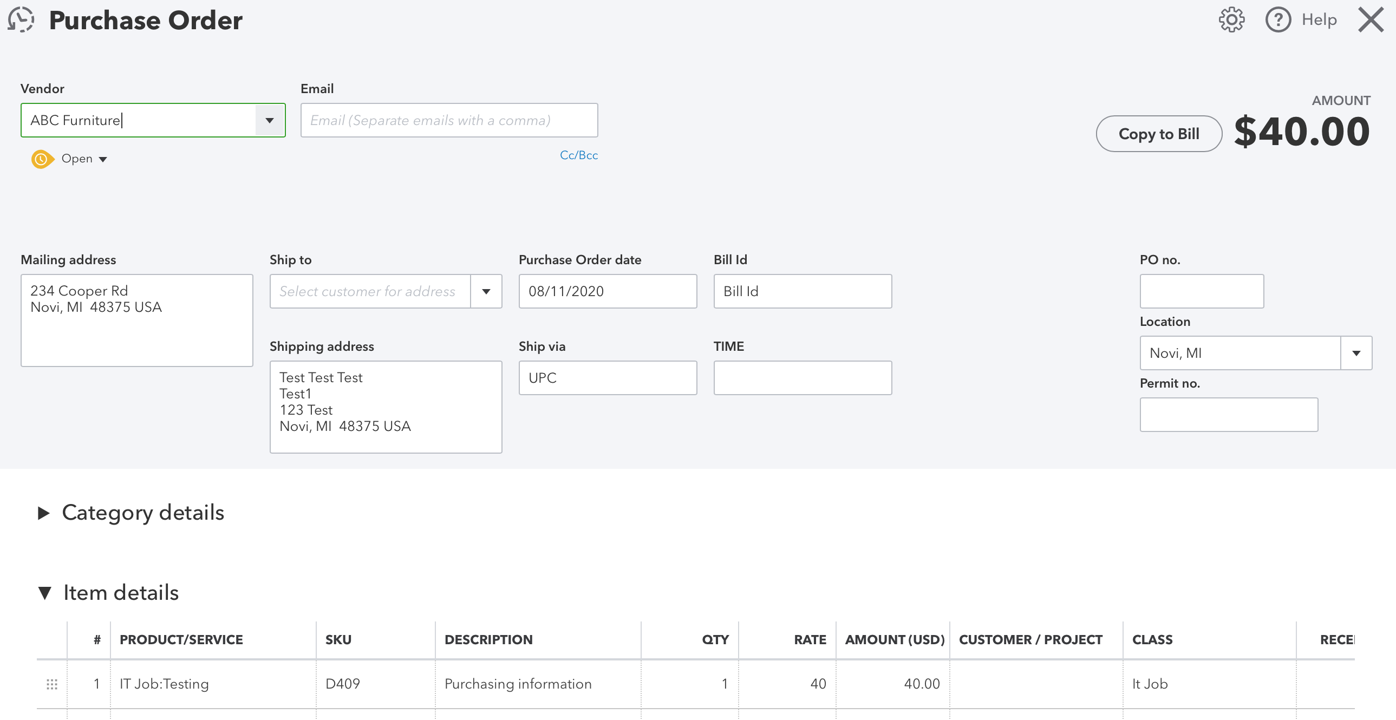1396x720 pixels.
Task: Click the Permit no. field
Action: click(x=1229, y=415)
